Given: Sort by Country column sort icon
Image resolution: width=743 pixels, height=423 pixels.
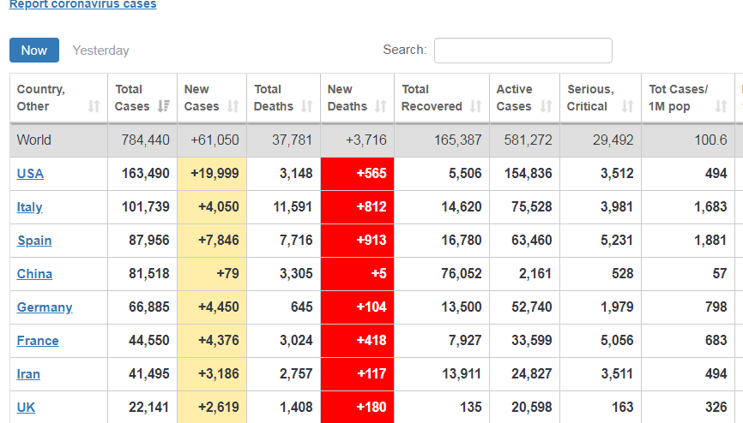Looking at the screenshot, I should click(94, 107).
